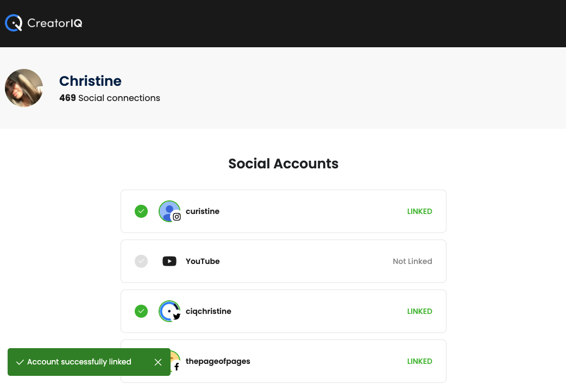The image size is (566, 384).
Task: Click LINKED status for ciqchristine
Action: click(x=419, y=311)
